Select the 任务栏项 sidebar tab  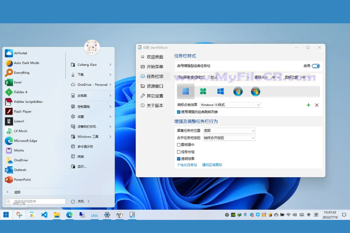click(x=152, y=77)
